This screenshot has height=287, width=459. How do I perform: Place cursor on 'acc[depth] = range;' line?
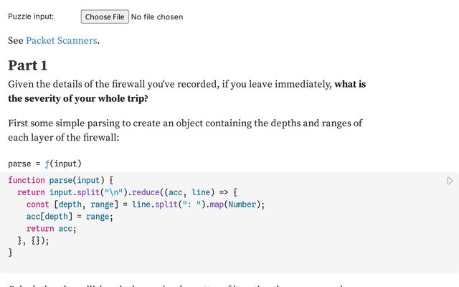tap(70, 217)
